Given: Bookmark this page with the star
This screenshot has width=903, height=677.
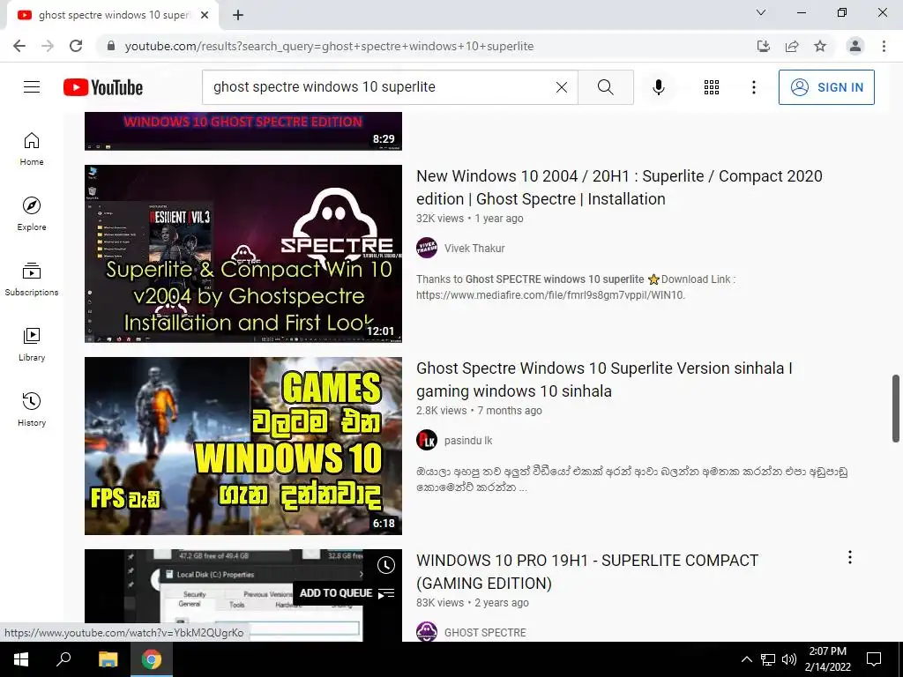Looking at the screenshot, I should [x=820, y=46].
